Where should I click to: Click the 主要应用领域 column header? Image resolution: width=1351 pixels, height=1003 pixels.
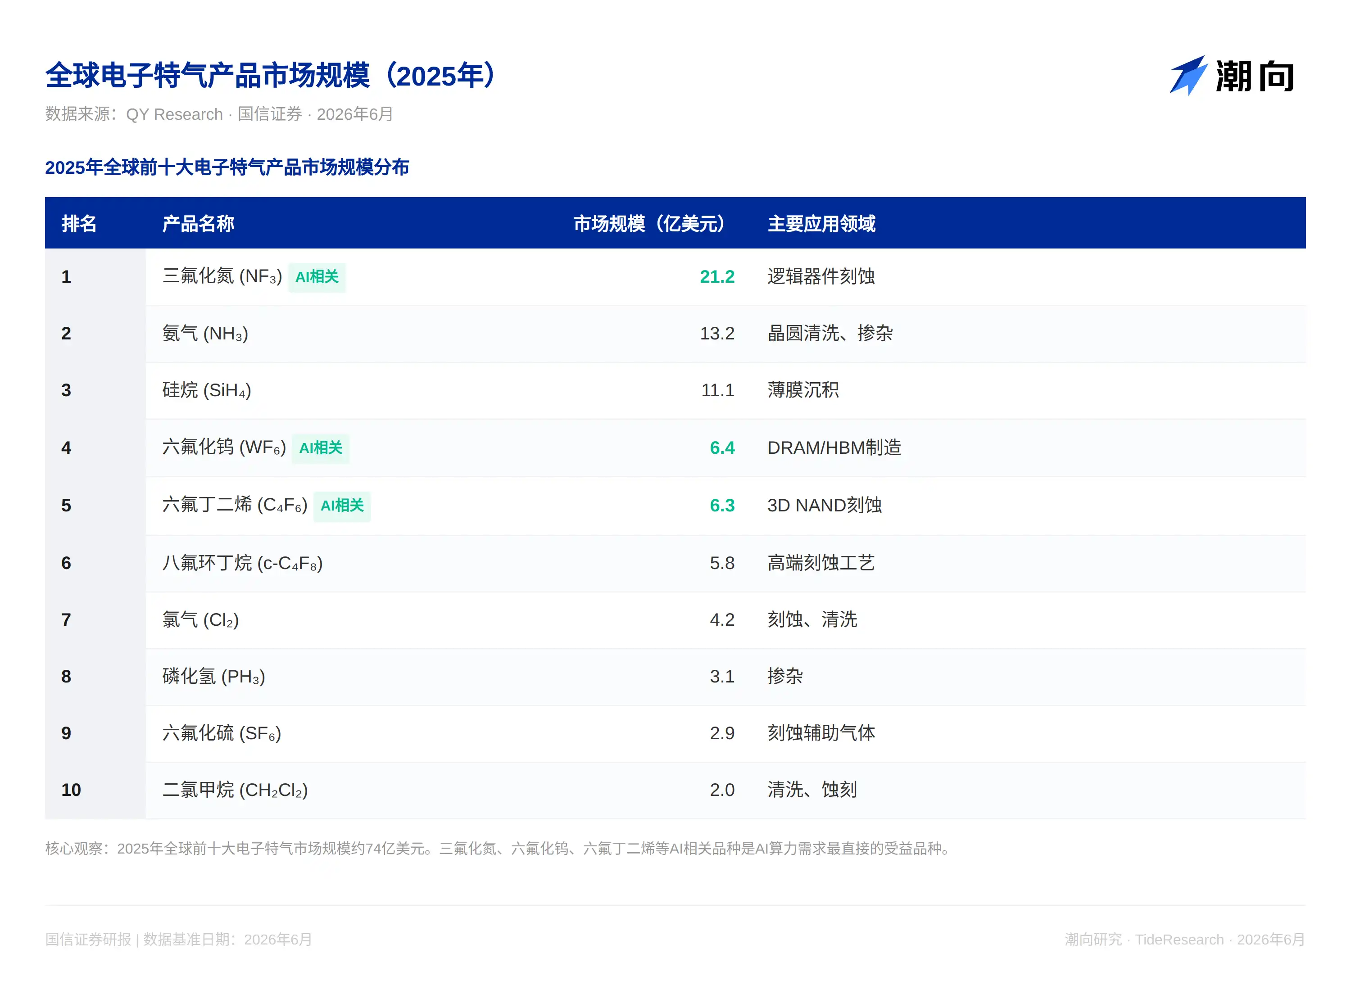(821, 223)
